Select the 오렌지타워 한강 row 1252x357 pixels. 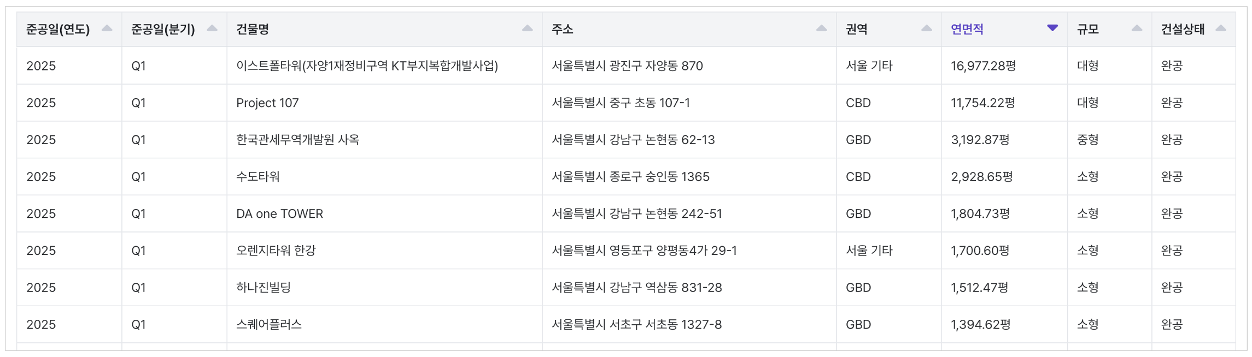pos(276,251)
